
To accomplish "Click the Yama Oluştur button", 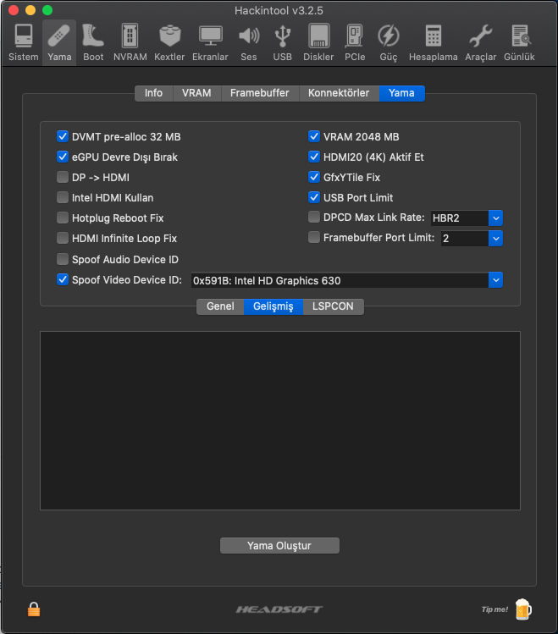I will (x=279, y=546).
